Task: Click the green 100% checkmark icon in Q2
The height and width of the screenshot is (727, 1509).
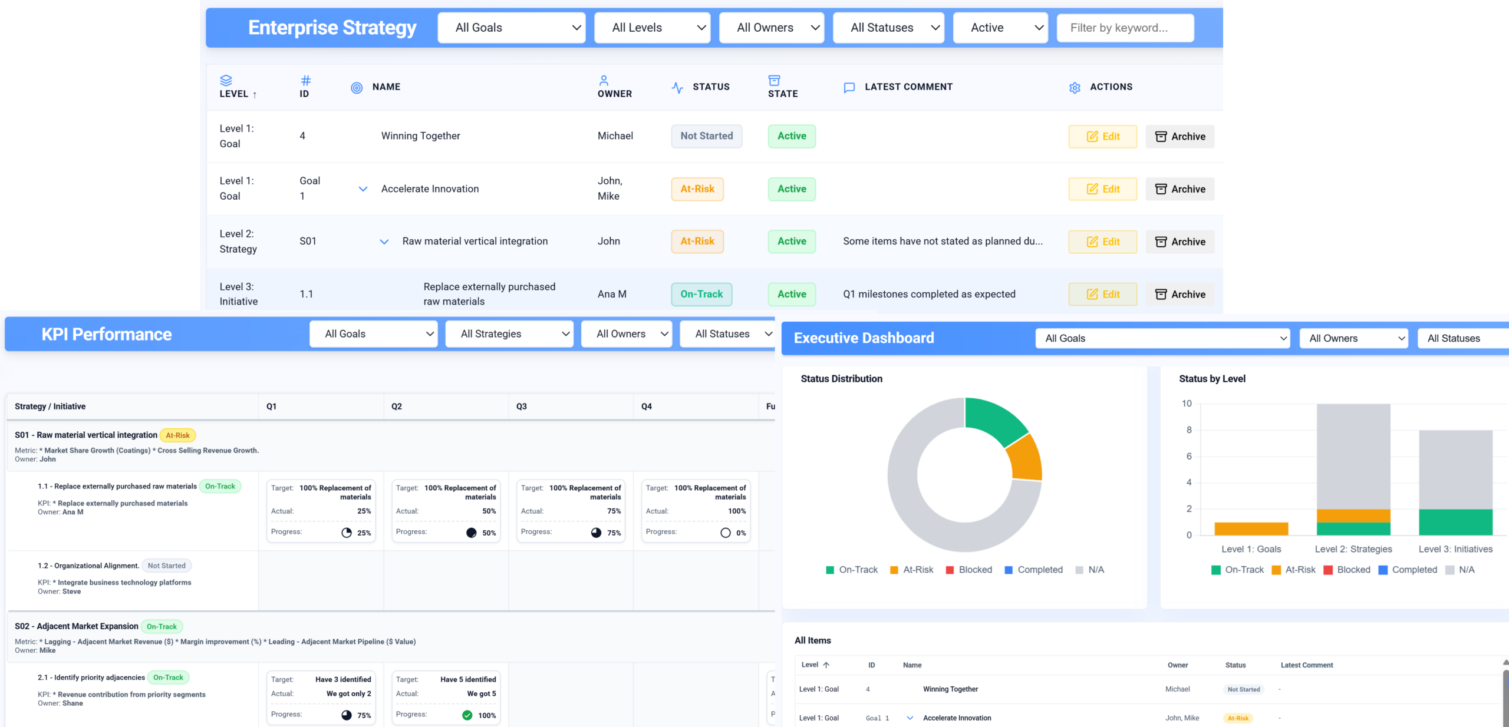Action: coord(467,715)
